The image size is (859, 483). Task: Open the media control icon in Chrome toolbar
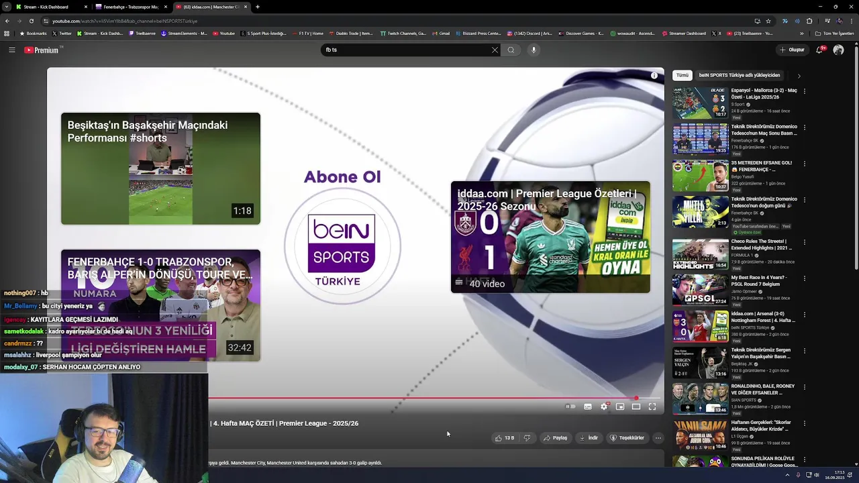827,21
